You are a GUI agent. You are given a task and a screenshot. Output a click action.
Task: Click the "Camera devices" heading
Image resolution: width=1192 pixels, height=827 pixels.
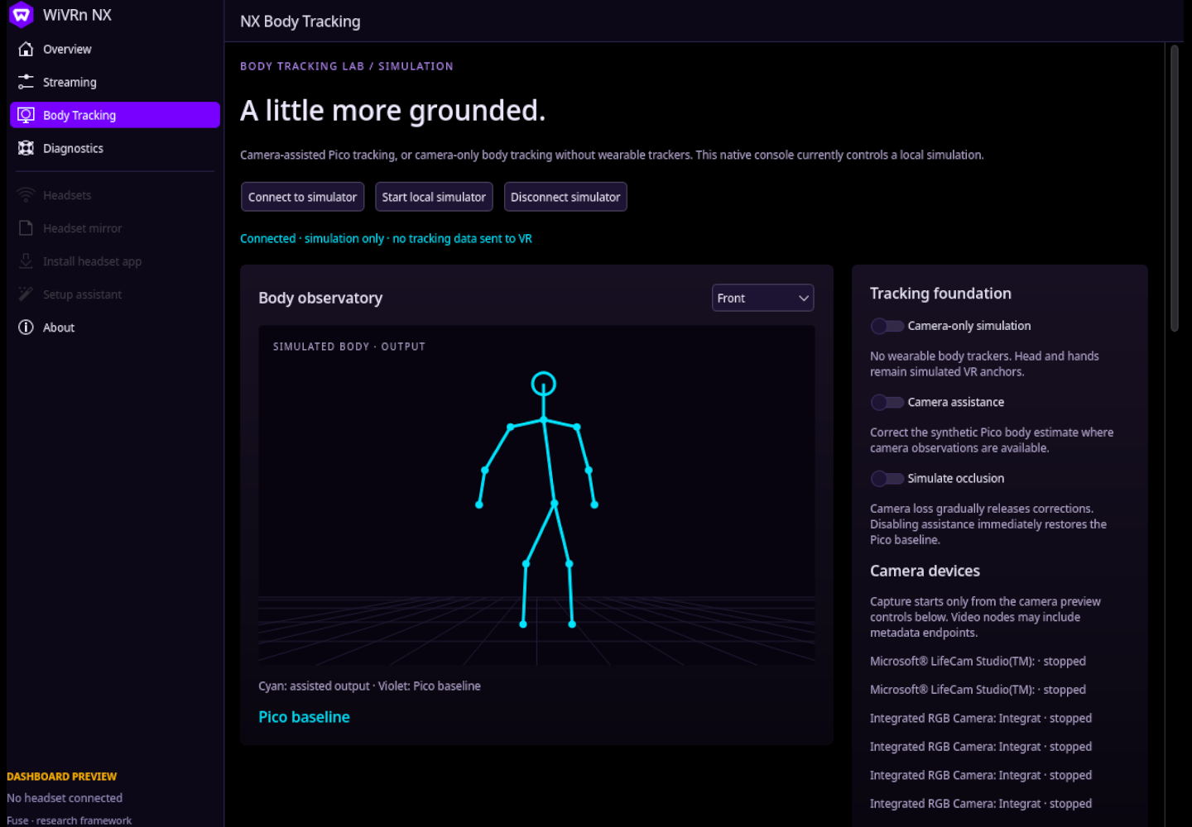[x=925, y=571]
